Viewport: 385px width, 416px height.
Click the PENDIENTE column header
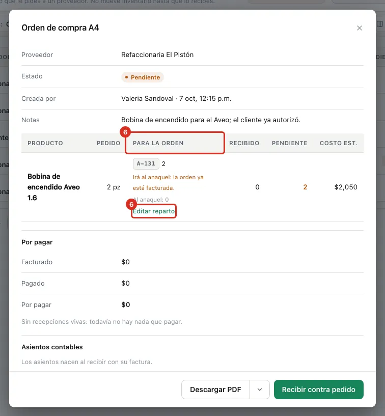tap(289, 143)
